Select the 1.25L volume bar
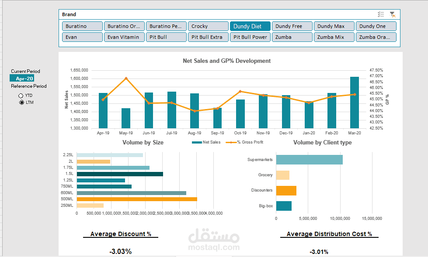The height and width of the screenshot is (257, 428). (101, 180)
